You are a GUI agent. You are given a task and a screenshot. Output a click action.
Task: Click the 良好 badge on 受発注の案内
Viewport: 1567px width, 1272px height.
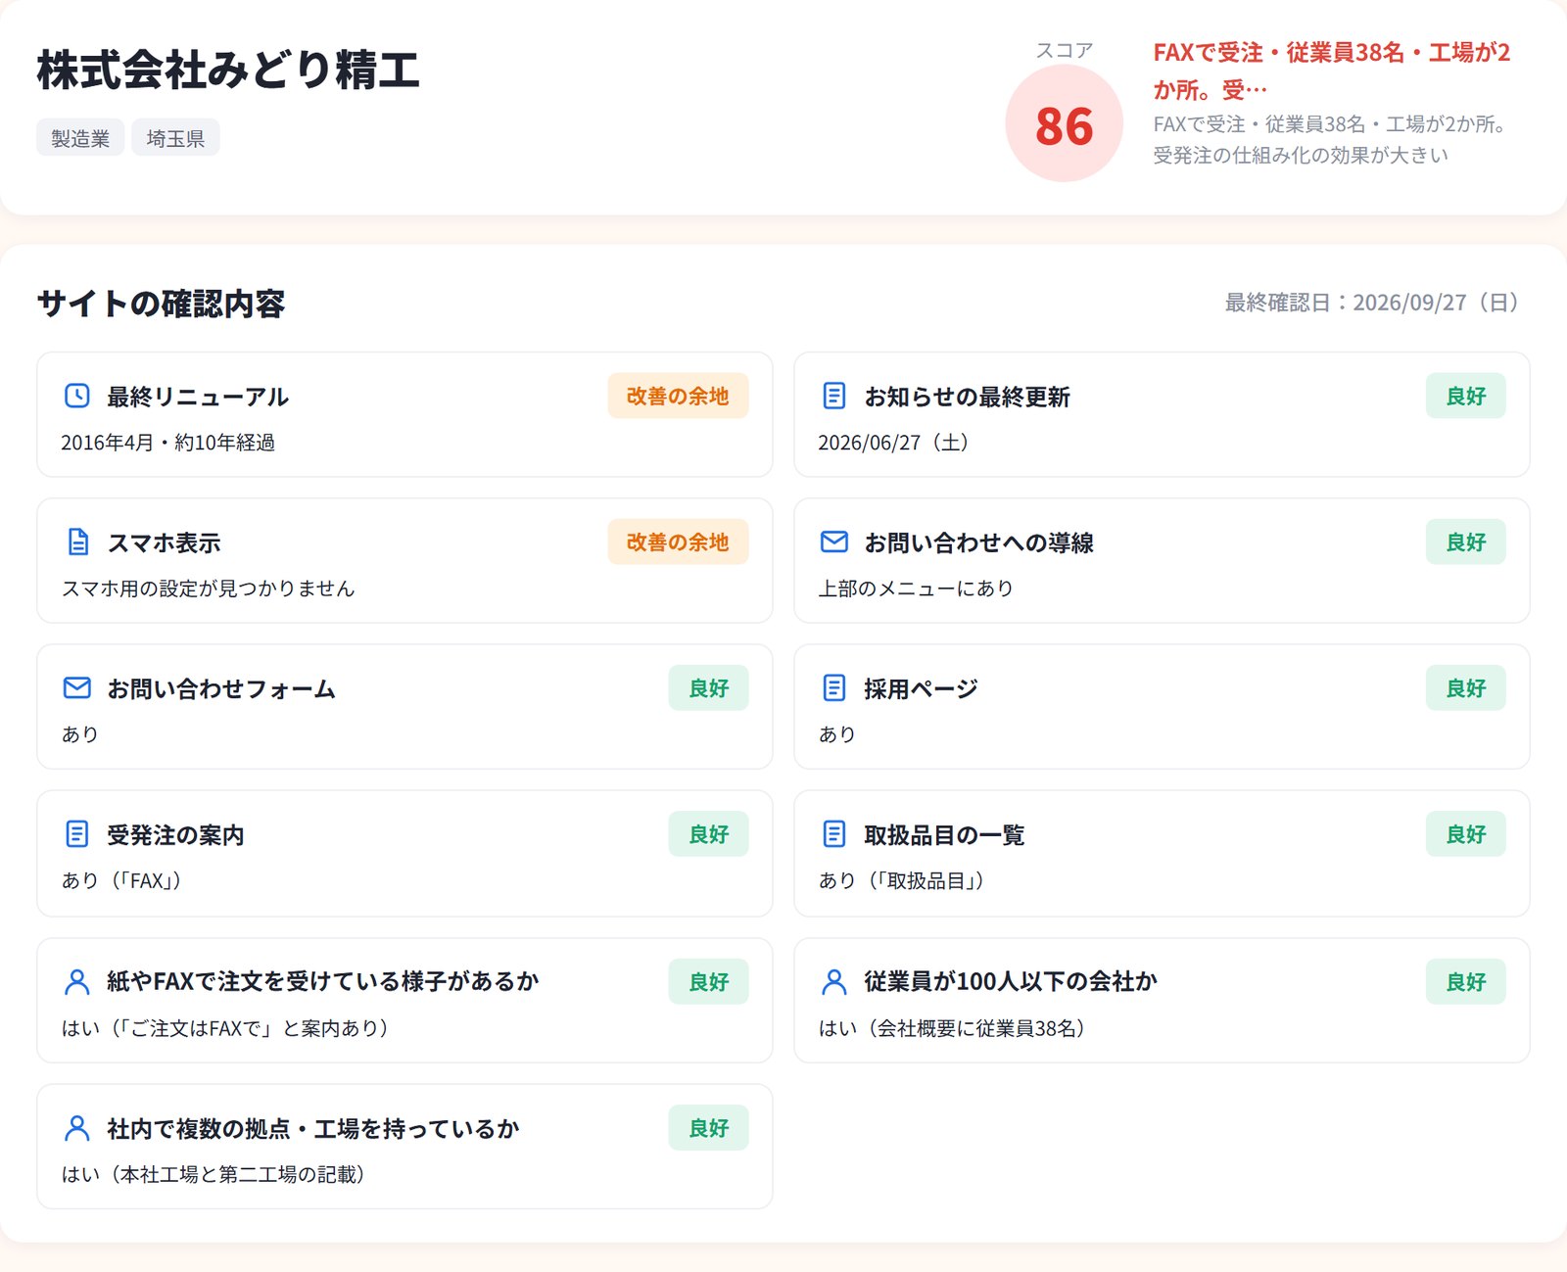tap(708, 833)
